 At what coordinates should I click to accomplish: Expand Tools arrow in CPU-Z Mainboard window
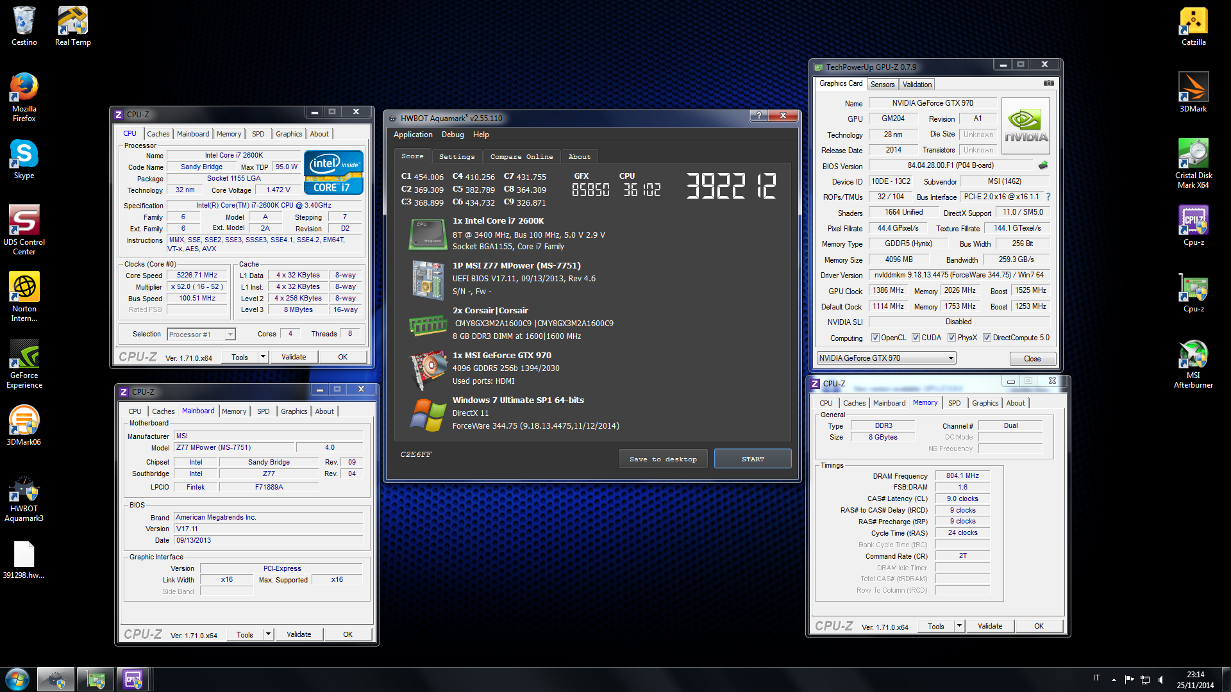[x=268, y=634]
